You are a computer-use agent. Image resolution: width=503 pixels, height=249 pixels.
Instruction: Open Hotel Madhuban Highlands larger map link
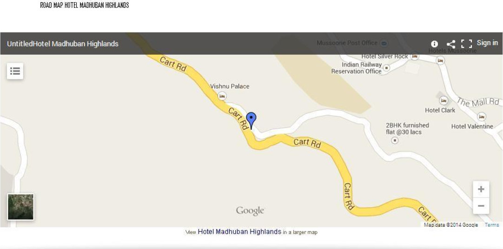click(239, 231)
